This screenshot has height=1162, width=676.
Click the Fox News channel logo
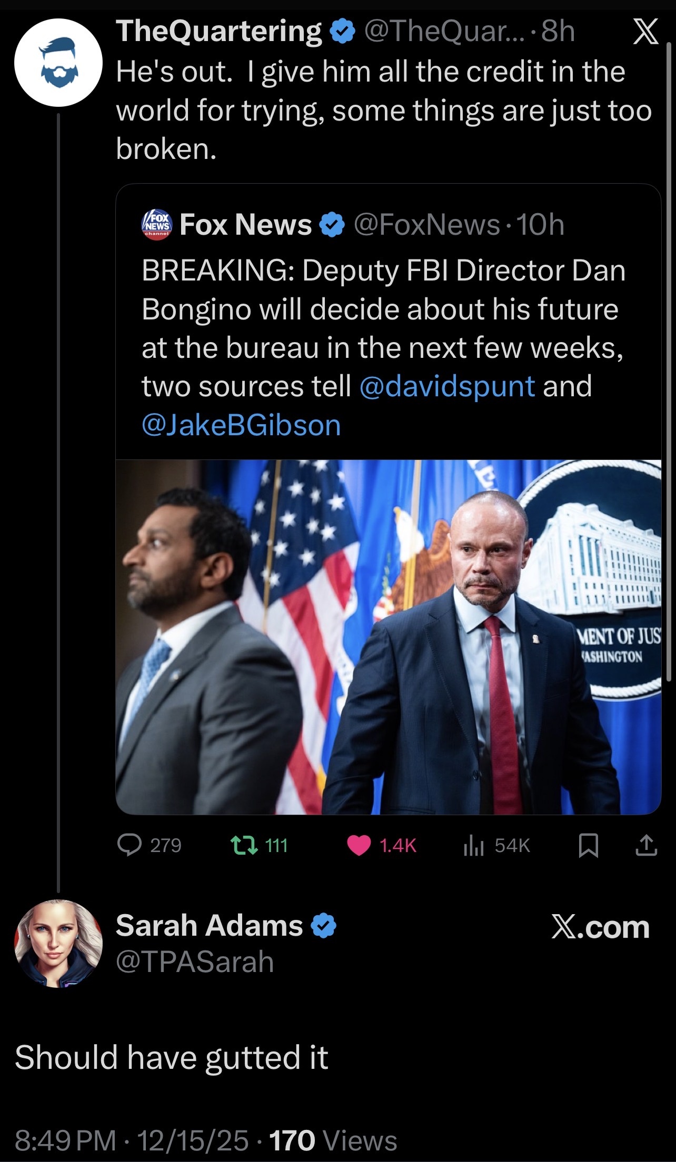[x=157, y=225]
